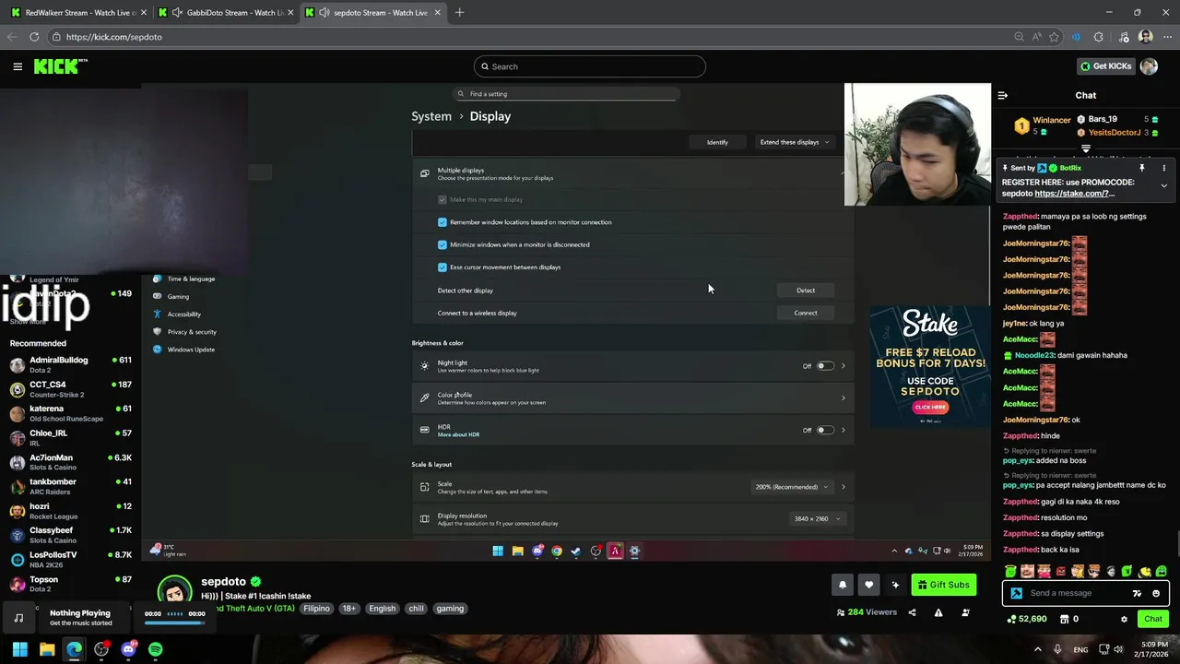Screen dimensions: 1180x664
Task: Click the green Gift Subs button
Action: (944, 585)
